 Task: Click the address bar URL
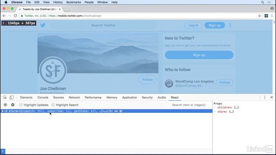[x=75, y=16]
